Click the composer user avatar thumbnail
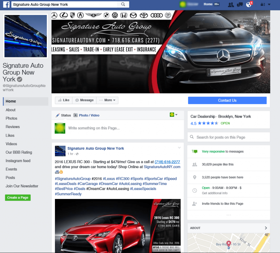 tap(60, 128)
